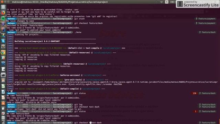This screenshot has height=124, width=220.
Task: Click 'git status' command beside 130 badge
Action: pyautogui.click(x=80, y=93)
